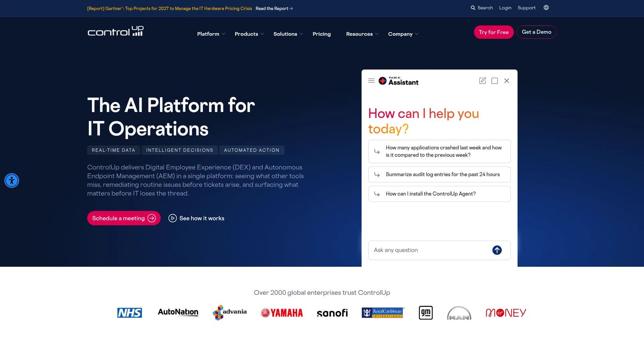Open the Read the Report link
The height and width of the screenshot is (361, 644).
pos(274,8)
